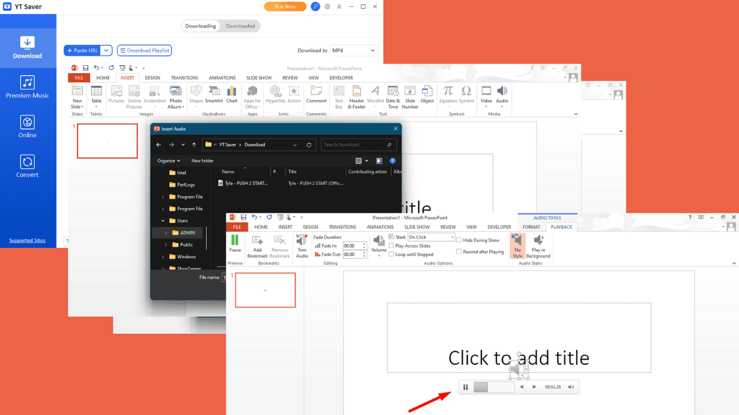This screenshot has height=415, width=739.
Task: Select the Download section in YT Saver sidebar
Action: 28,48
